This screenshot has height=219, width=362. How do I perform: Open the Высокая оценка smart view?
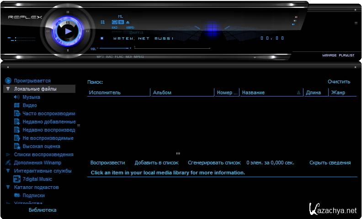tap(41, 146)
